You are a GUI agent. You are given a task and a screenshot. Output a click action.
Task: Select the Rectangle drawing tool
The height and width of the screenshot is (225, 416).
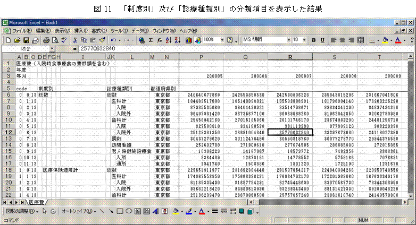click(120, 211)
